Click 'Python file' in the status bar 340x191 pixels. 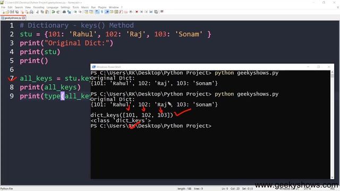point(6,189)
